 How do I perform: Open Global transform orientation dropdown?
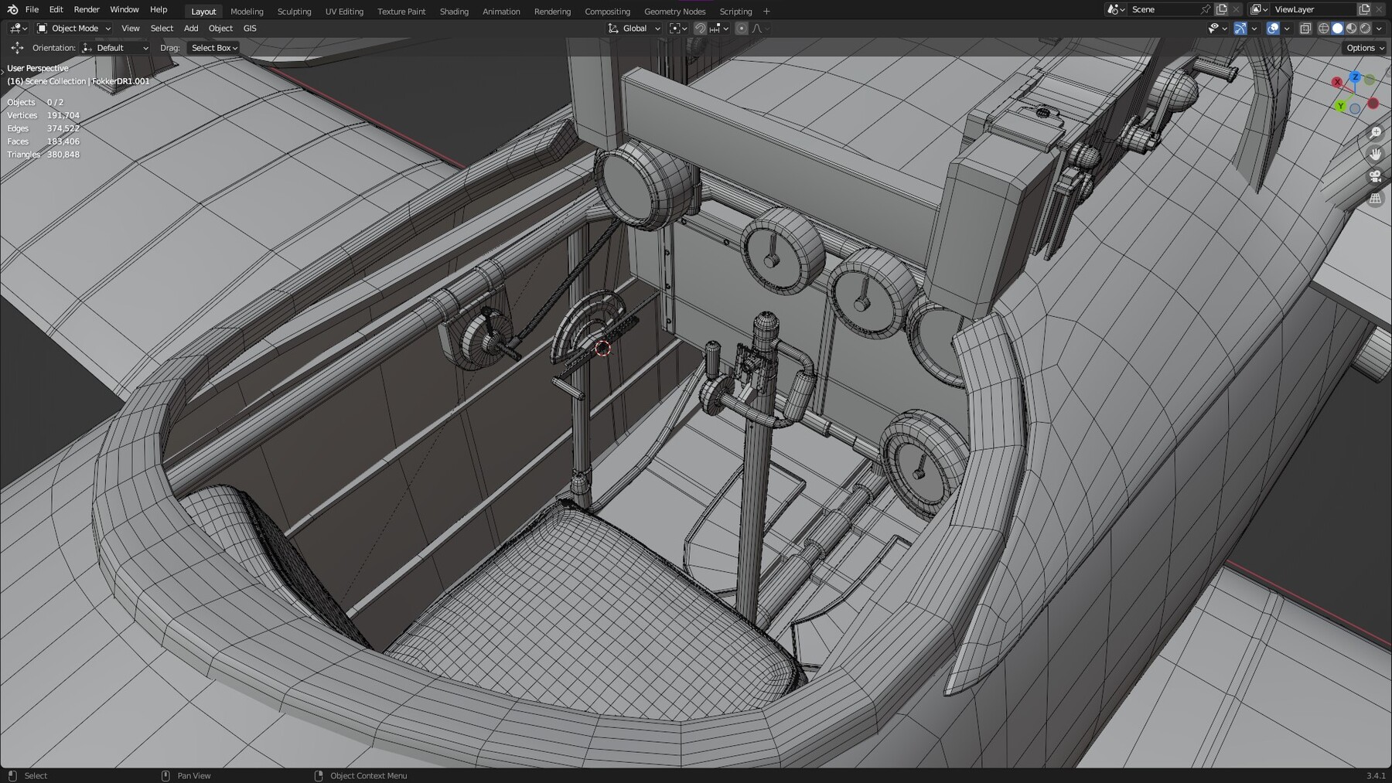point(635,29)
